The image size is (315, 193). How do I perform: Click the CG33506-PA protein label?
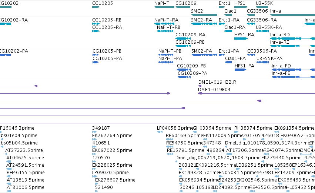[262, 51]
